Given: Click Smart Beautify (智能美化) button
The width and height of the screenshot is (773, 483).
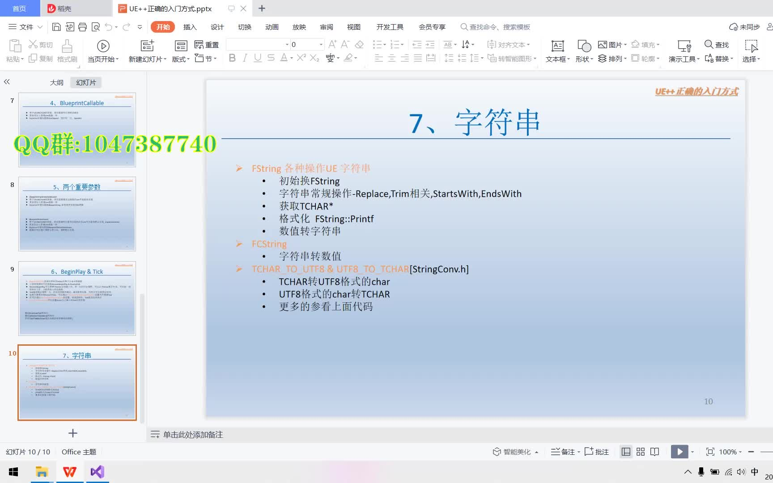Looking at the screenshot, I should pos(515,452).
